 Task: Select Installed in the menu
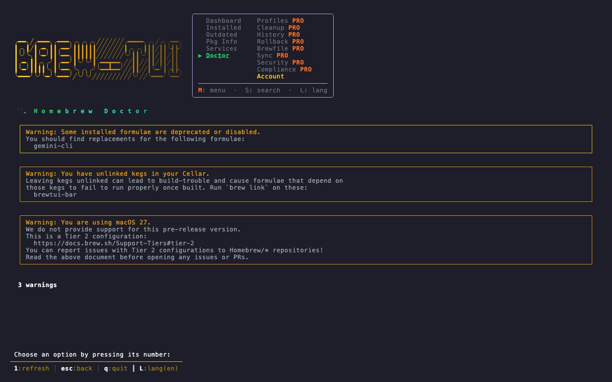(x=223, y=28)
